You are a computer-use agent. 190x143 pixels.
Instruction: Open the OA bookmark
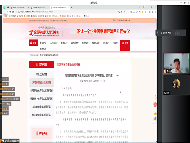(74, 16)
